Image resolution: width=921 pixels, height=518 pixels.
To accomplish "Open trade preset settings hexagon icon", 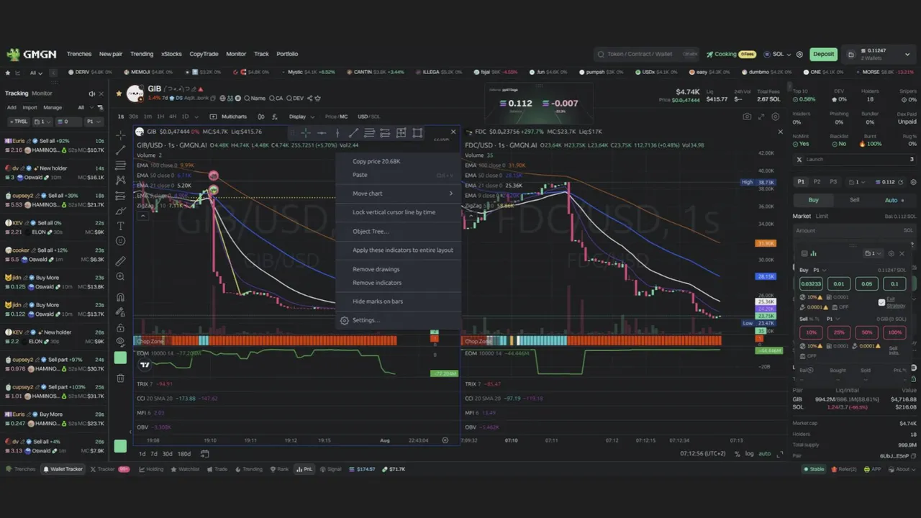I will 914,182.
